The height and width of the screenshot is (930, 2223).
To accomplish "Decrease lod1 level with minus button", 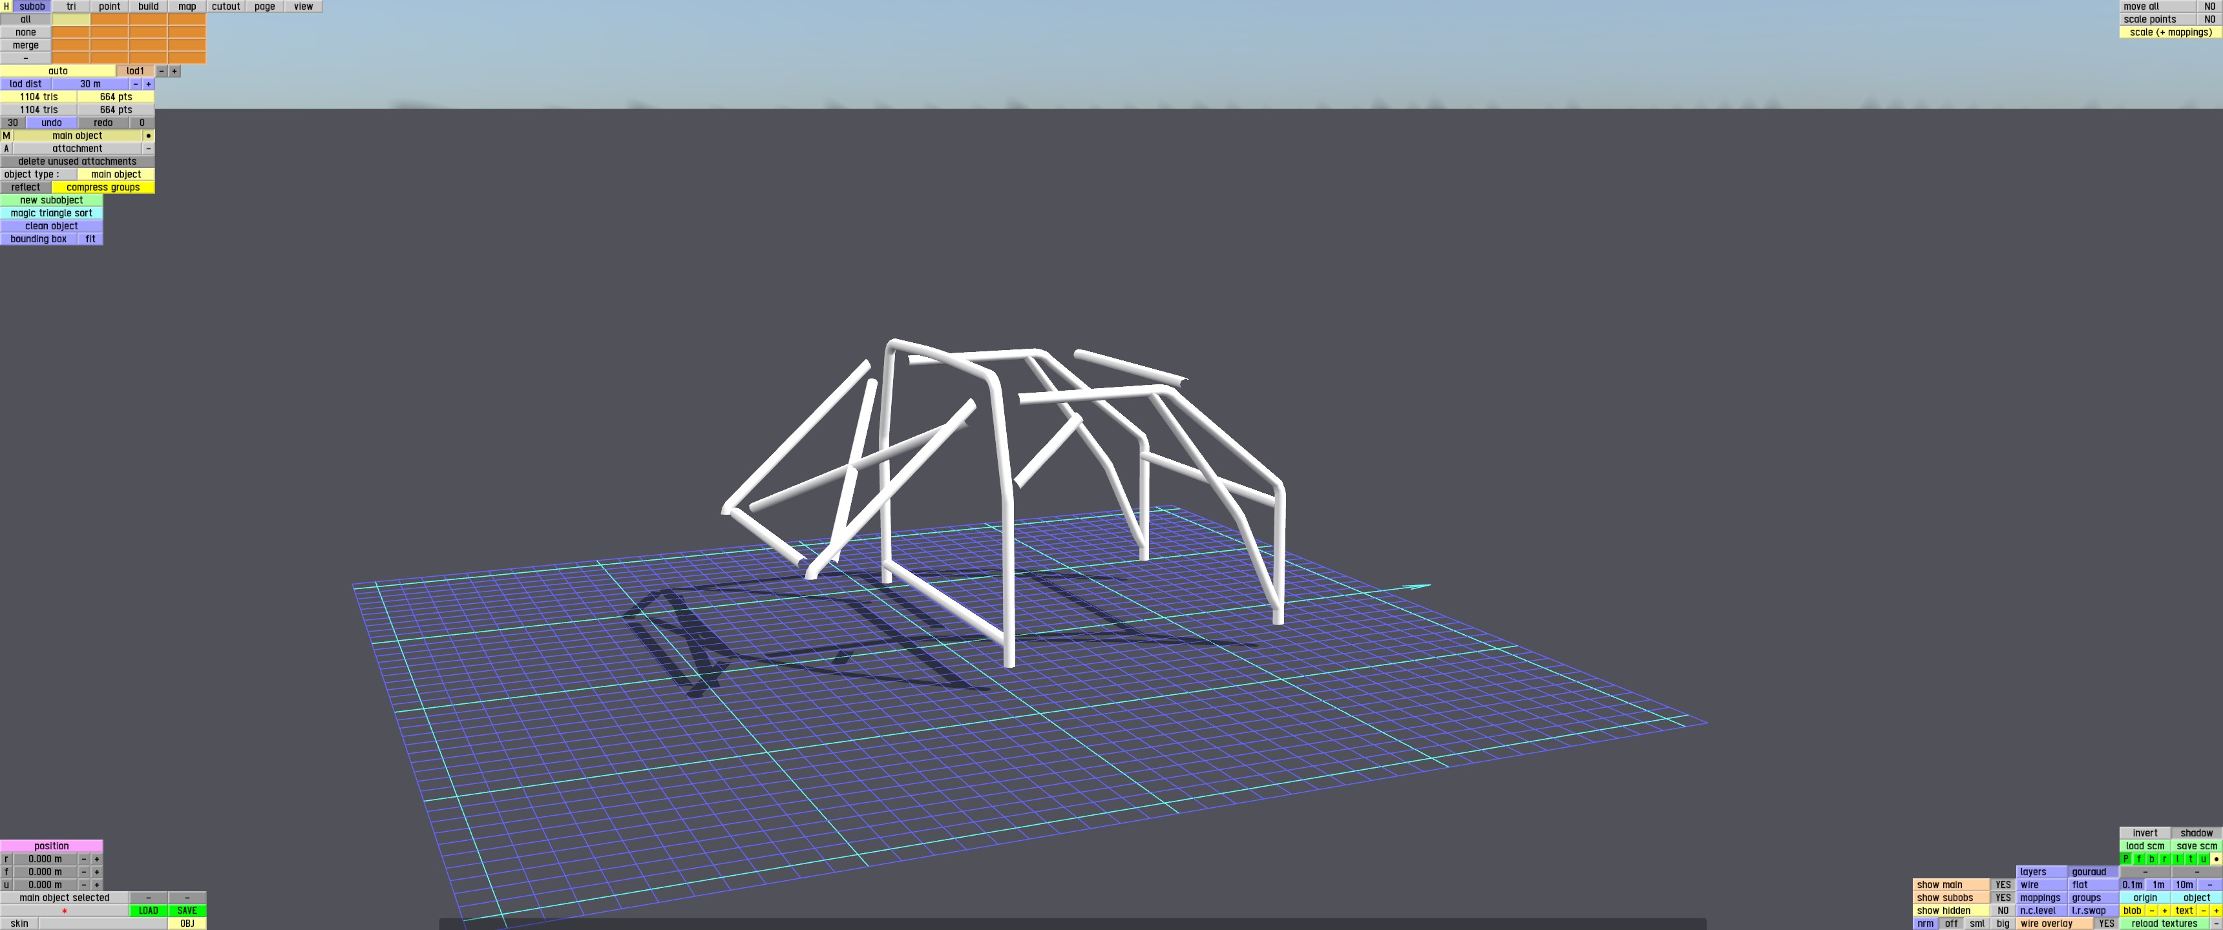I will tap(162, 71).
